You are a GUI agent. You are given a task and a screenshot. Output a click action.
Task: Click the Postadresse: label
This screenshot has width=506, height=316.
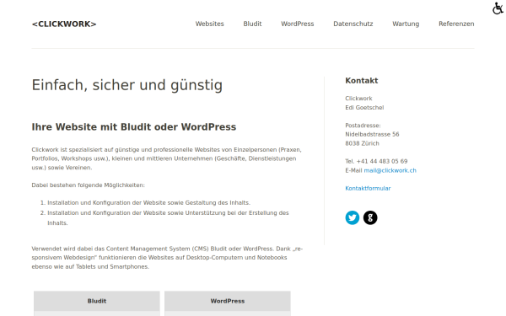pos(363,126)
